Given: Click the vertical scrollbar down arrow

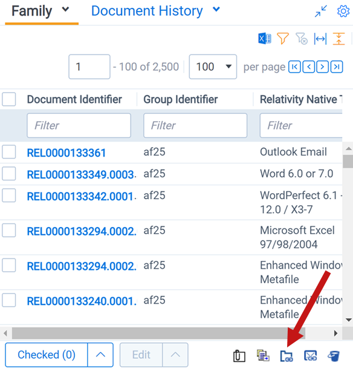Looking at the screenshot, I should click(x=349, y=320).
